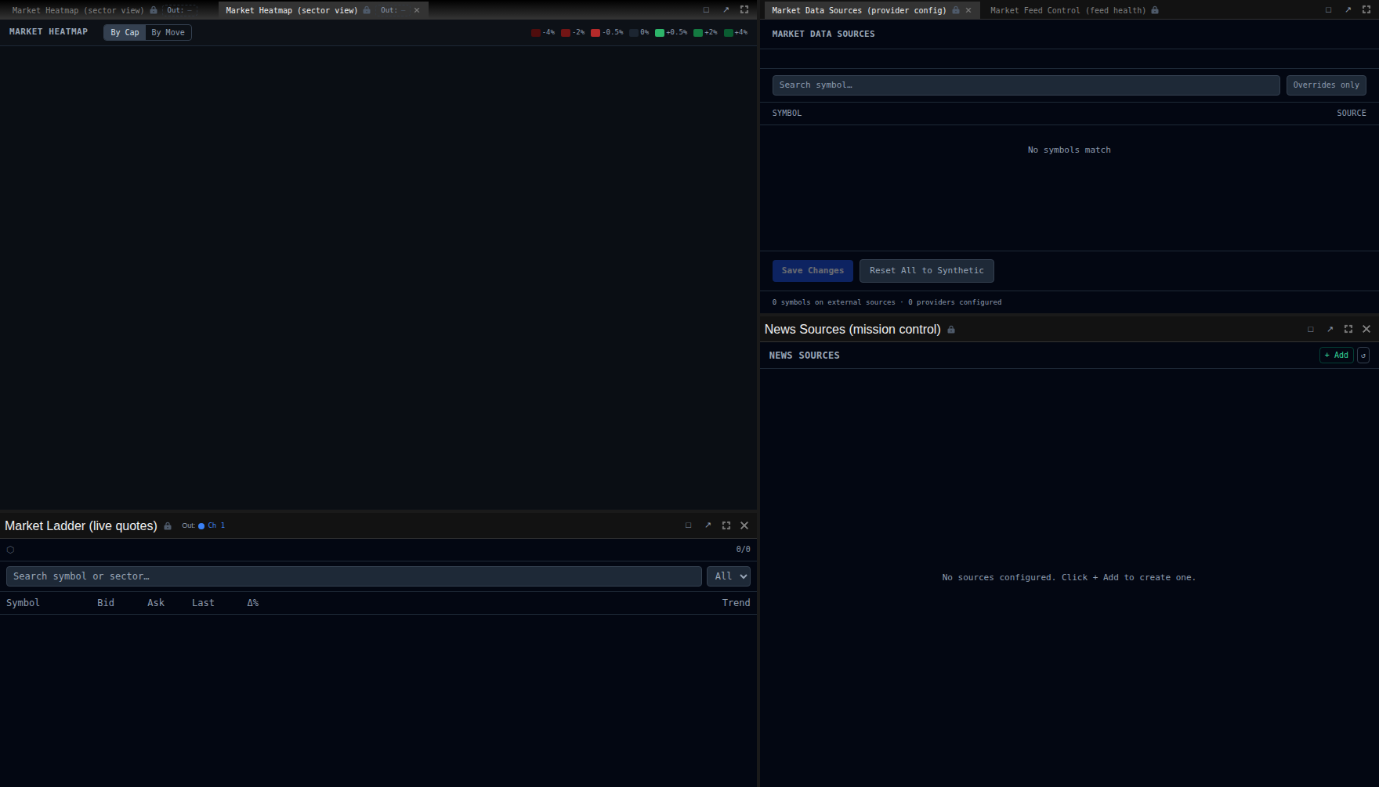Pop out the Market Ladder panel
Image resolution: width=1379 pixels, height=787 pixels.
pyautogui.click(x=708, y=525)
